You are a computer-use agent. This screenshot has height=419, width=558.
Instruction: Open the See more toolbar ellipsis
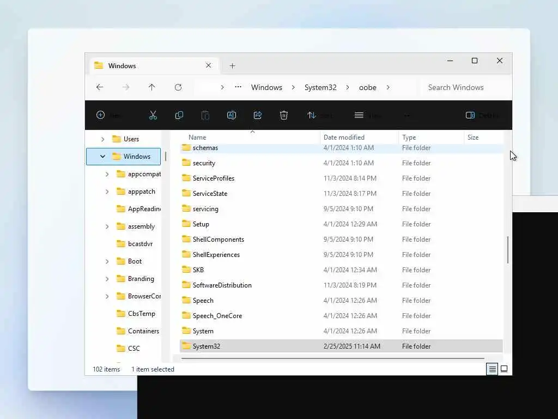[x=407, y=116]
